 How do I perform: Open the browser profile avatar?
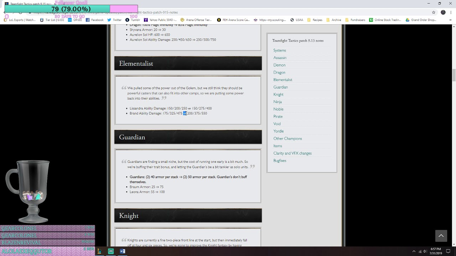(x=443, y=12)
